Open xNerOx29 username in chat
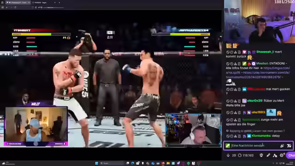This screenshot has height=166, width=295. click(254, 101)
